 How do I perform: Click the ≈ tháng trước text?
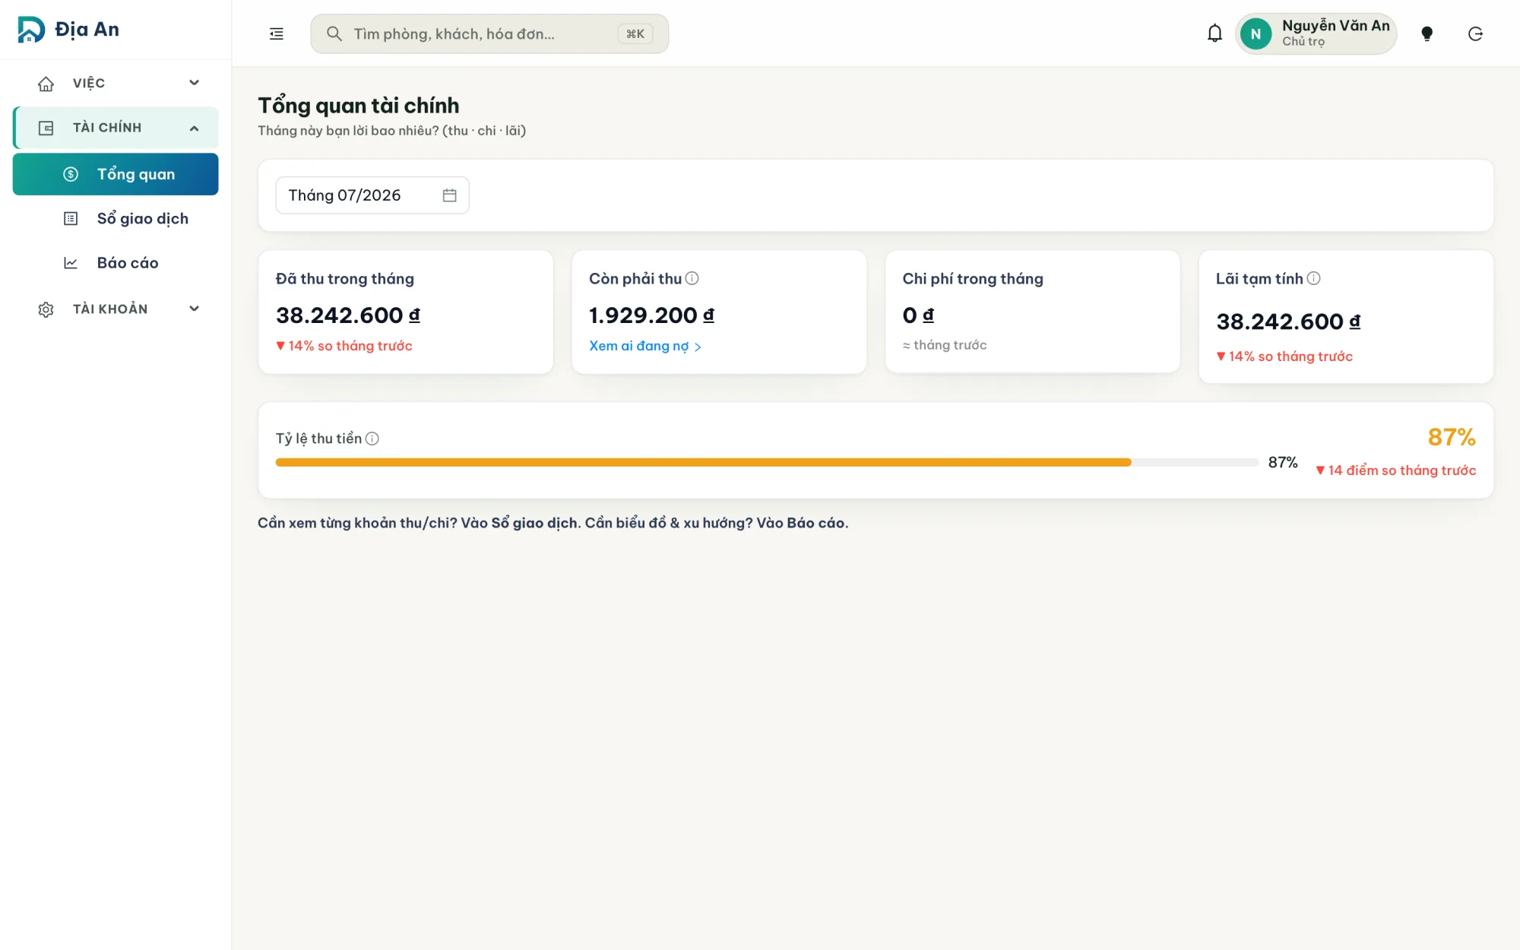(x=945, y=345)
